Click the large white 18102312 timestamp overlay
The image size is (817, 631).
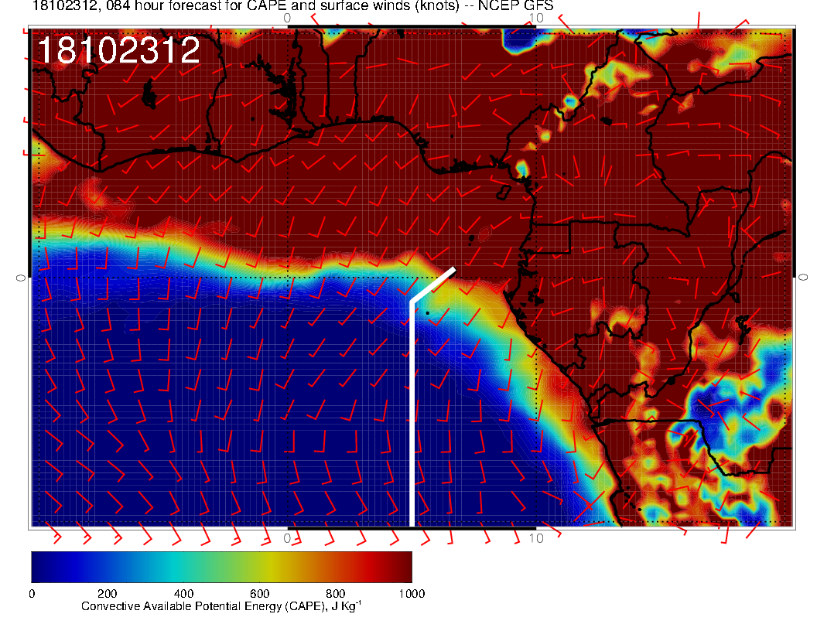point(118,51)
